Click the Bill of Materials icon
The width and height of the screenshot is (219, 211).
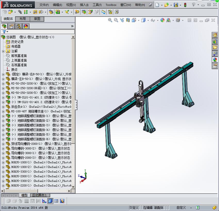pos(84,12)
